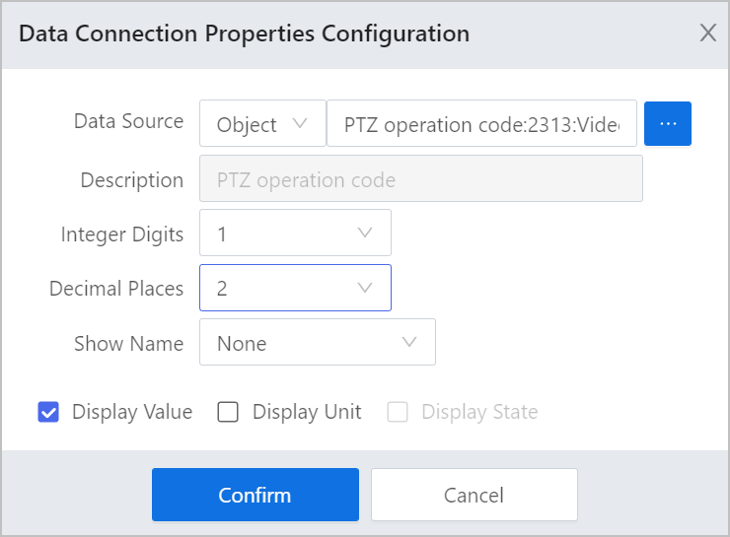Click the blue ellipsis browse button
Screen dimensions: 730x537
(x=667, y=124)
